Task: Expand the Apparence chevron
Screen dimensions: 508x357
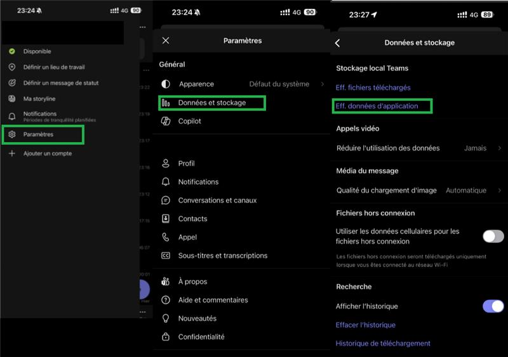Action: (323, 84)
